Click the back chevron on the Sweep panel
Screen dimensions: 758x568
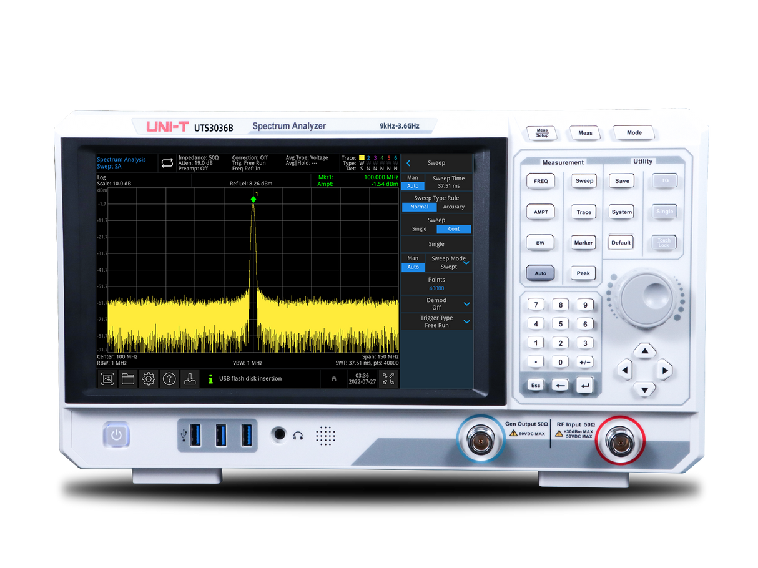(407, 162)
